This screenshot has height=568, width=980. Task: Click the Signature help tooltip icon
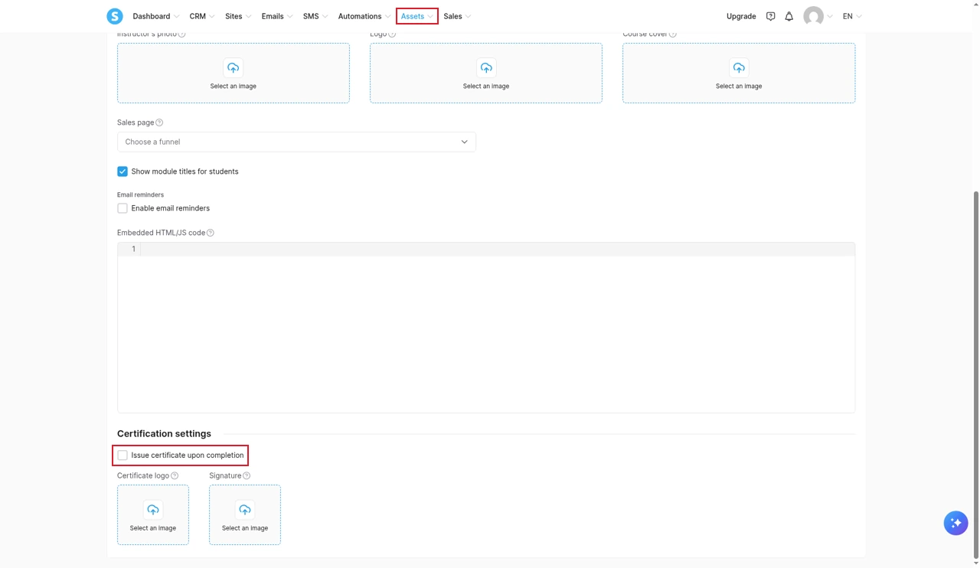(x=247, y=475)
